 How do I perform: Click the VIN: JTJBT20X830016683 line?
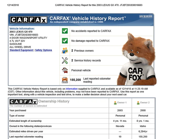pyautogui.click(x=24, y=35)
